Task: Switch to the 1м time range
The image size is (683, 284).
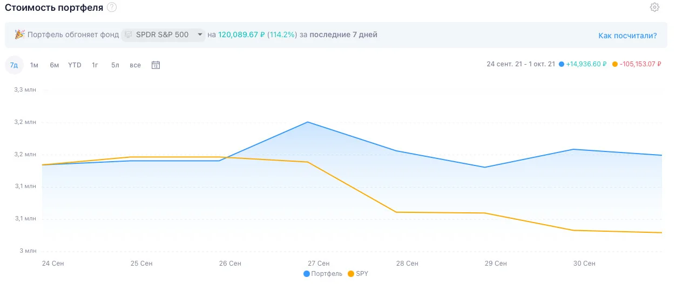Action: pyautogui.click(x=34, y=65)
